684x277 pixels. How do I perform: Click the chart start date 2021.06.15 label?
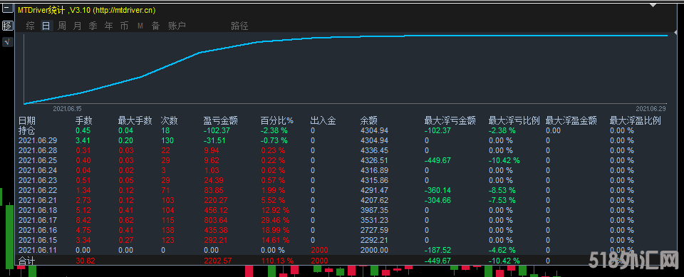[x=67, y=109]
